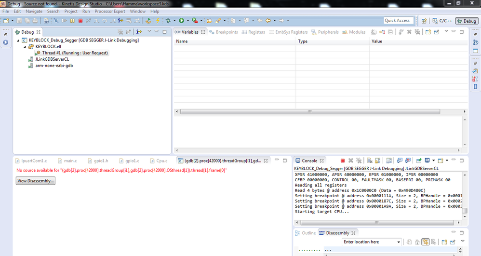Click the Suspend (pause) debug icon
Image resolution: width=481 pixels, height=256 pixels.
point(72,21)
